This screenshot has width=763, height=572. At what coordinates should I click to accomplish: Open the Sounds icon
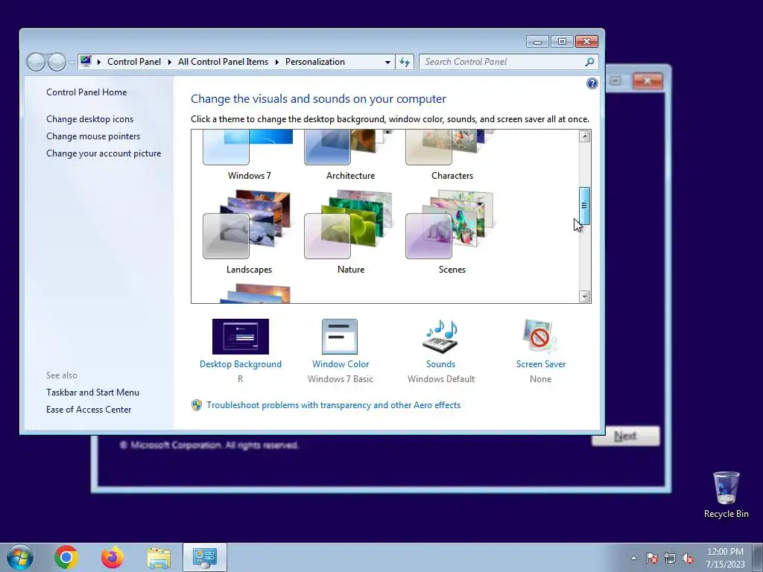tap(440, 336)
